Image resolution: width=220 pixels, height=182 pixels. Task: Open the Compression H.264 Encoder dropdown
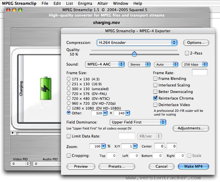[x=137, y=43]
